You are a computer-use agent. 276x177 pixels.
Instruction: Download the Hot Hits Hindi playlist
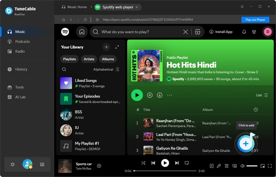[160, 95]
